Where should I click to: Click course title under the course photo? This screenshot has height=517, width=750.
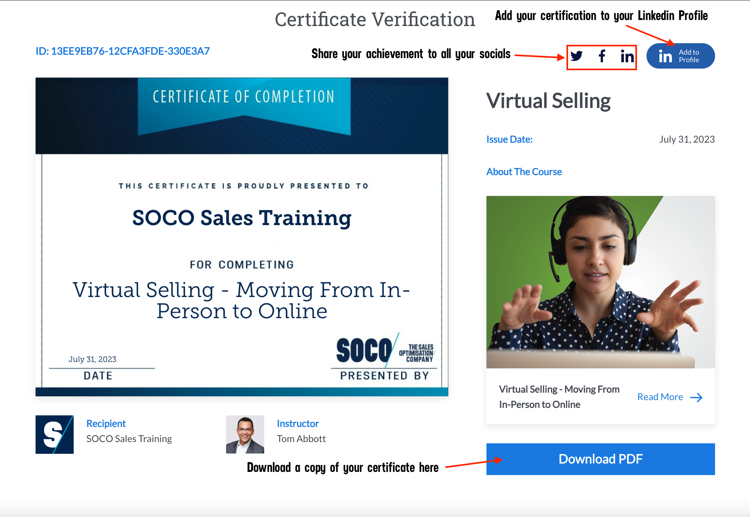click(559, 397)
